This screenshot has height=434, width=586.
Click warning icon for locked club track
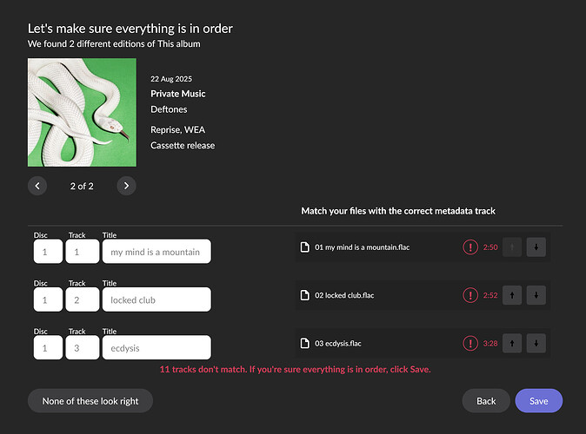point(470,295)
